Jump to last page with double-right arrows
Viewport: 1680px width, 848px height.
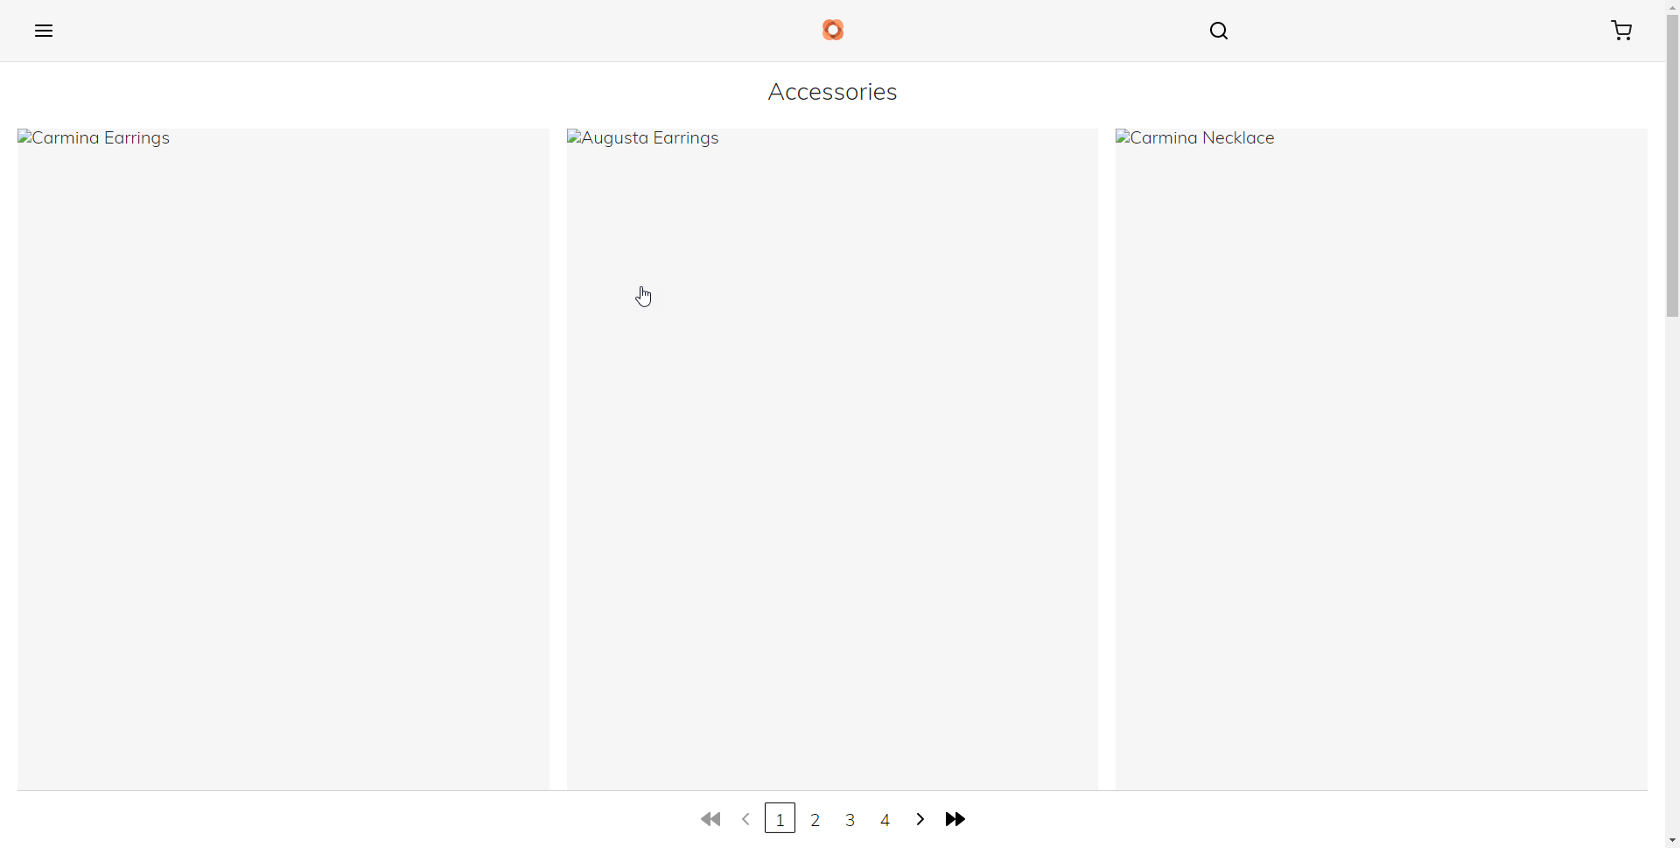click(955, 820)
